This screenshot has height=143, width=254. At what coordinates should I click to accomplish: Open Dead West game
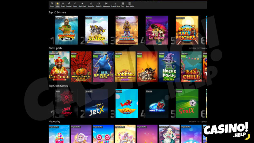(x=147, y=67)
